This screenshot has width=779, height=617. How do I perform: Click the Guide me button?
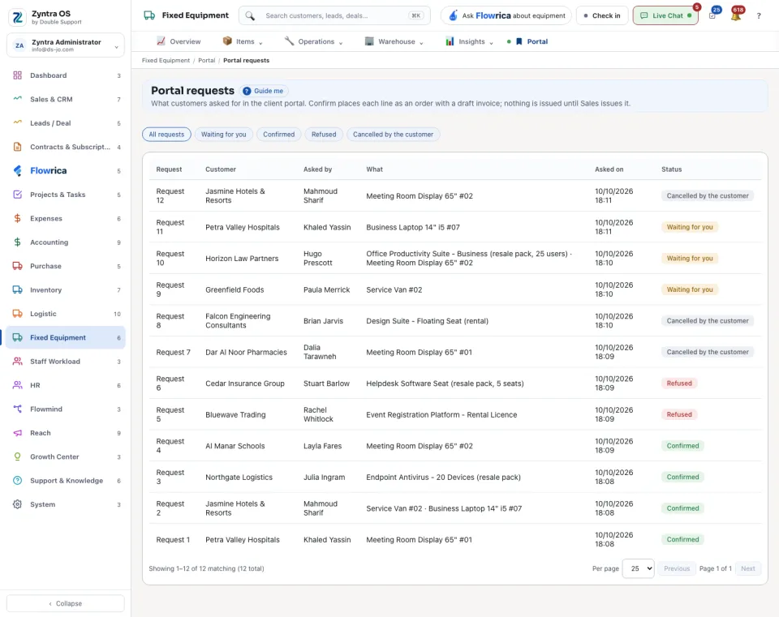pyautogui.click(x=263, y=91)
